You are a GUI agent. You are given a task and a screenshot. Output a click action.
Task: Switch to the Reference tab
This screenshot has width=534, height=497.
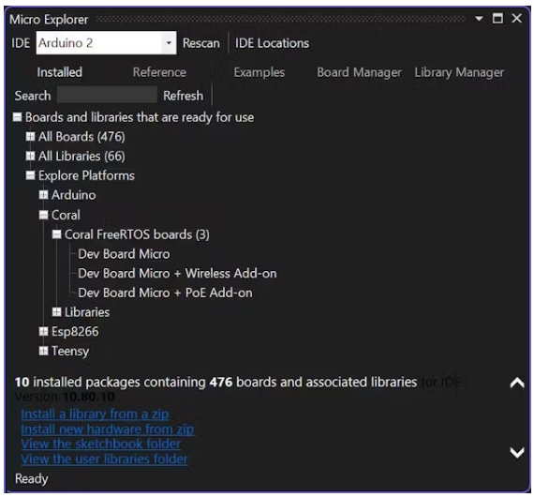[159, 72]
